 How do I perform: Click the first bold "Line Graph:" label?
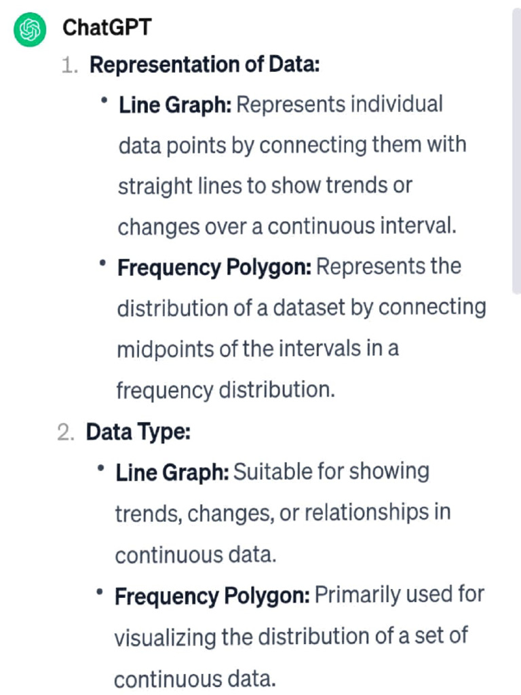(175, 105)
